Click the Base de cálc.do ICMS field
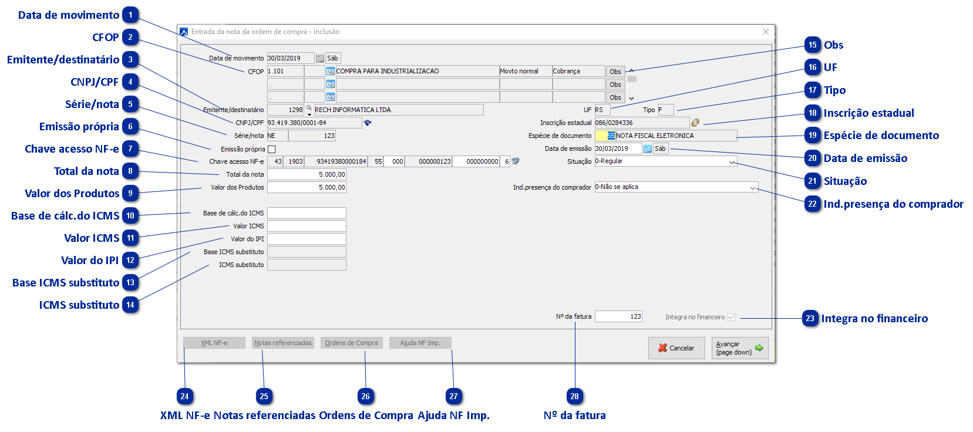Screen dimensions: 973x432 (x=307, y=213)
